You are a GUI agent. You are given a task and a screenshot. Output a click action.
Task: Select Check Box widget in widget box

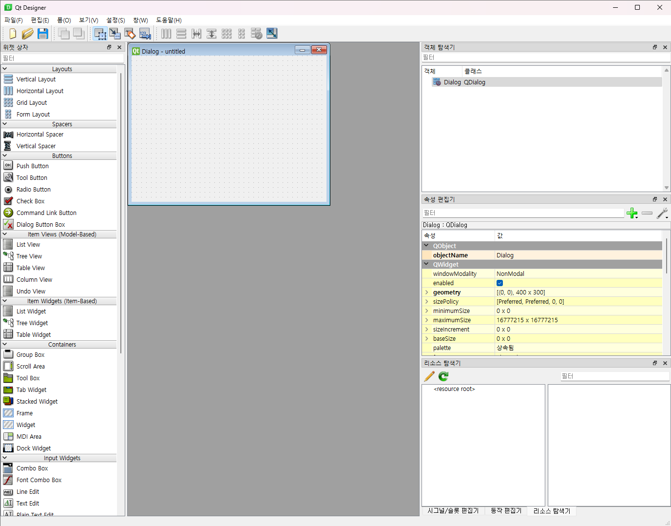pyautogui.click(x=30, y=201)
